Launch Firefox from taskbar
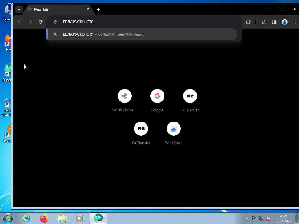Image resolution: width=299 pixels, height=224 pixels. (44, 218)
